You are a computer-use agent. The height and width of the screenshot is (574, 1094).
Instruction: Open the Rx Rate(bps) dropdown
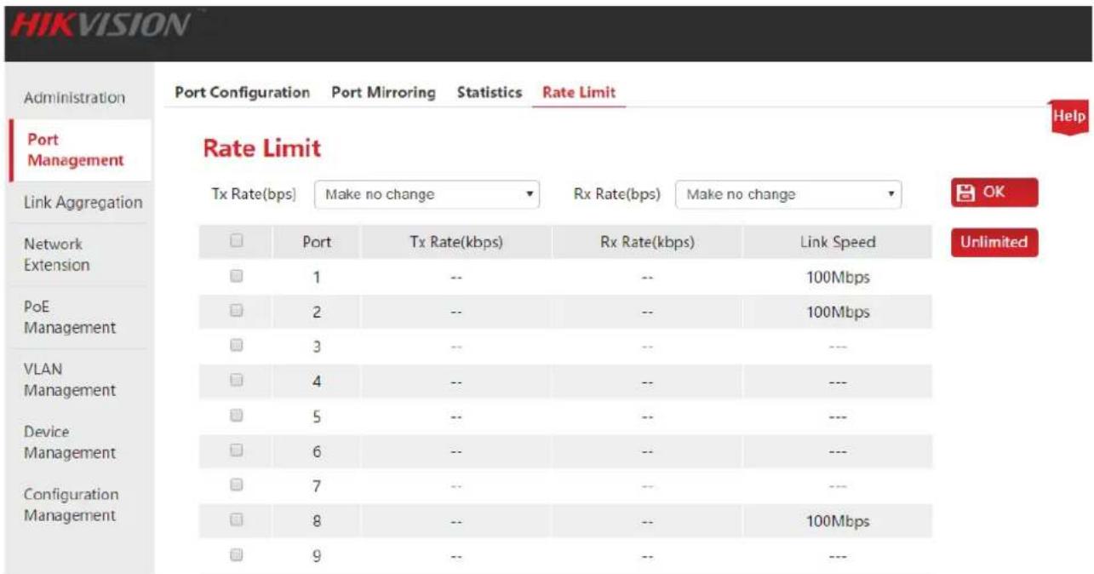(x=788, y=194)
